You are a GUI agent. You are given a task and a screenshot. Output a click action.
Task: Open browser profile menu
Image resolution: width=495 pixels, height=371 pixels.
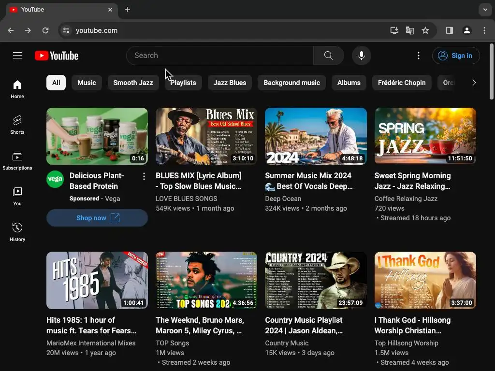467,30
